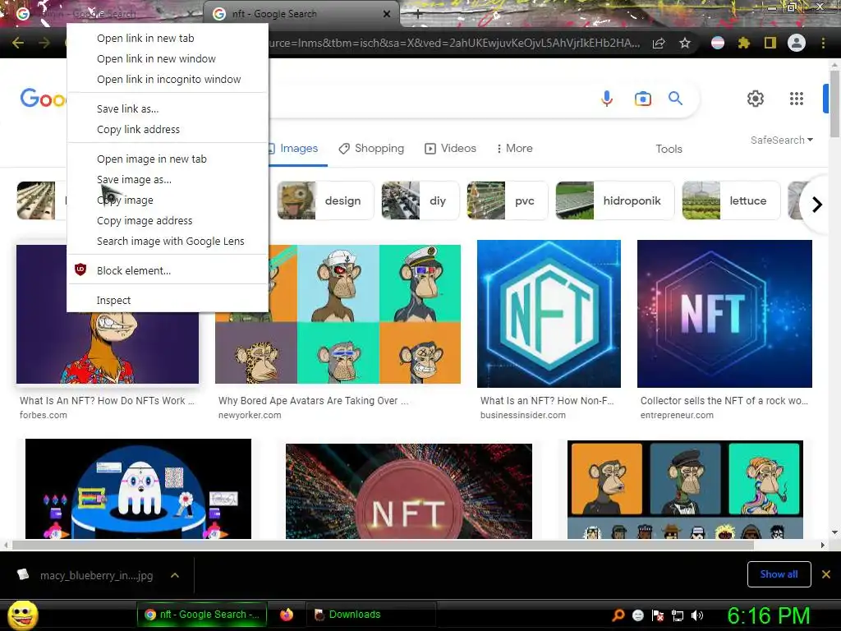Select Search image with Google Lens
This screenshot has height=631, width=841.
[168, 241]
